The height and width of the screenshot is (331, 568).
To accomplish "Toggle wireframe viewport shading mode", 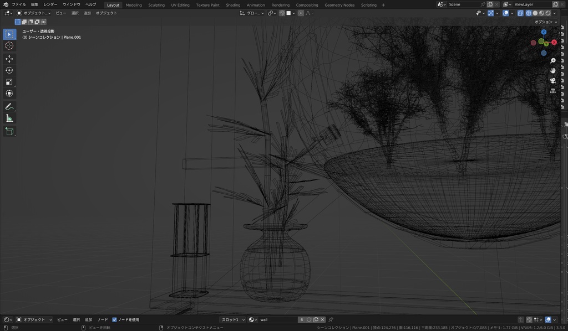I will click(x=529, y=13).
